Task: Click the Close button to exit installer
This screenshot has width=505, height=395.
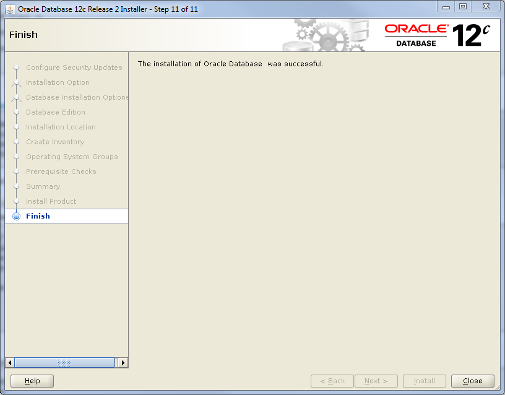Action: tap(472, 381)
